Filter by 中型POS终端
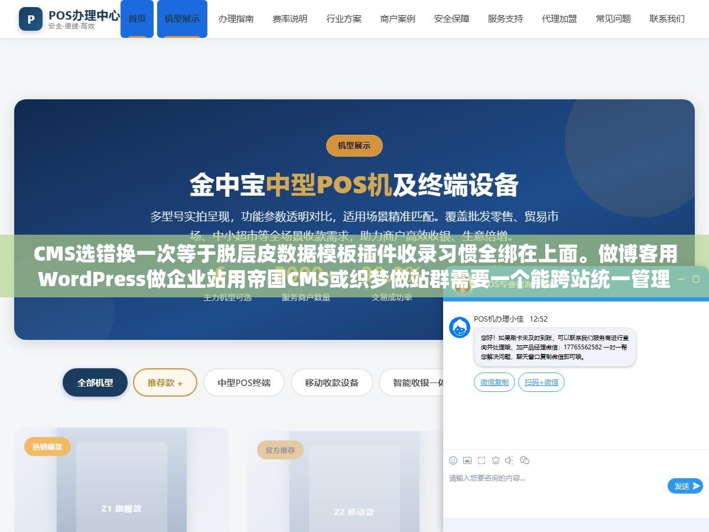 244,382
